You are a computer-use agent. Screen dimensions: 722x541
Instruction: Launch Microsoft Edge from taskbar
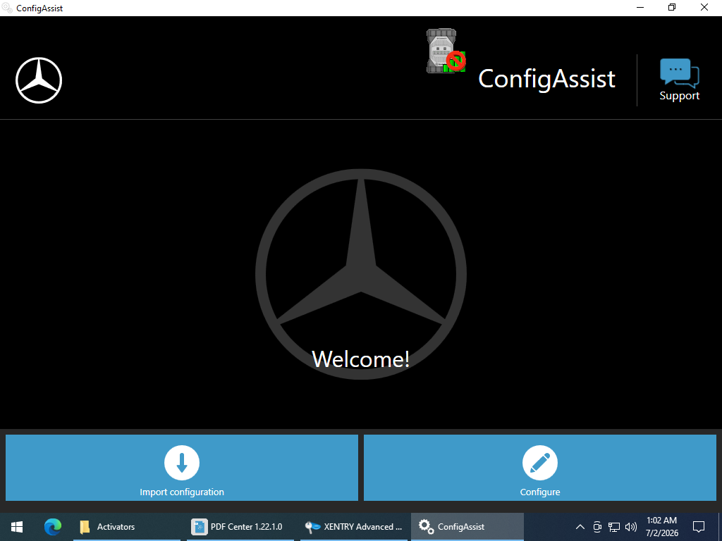52,527
